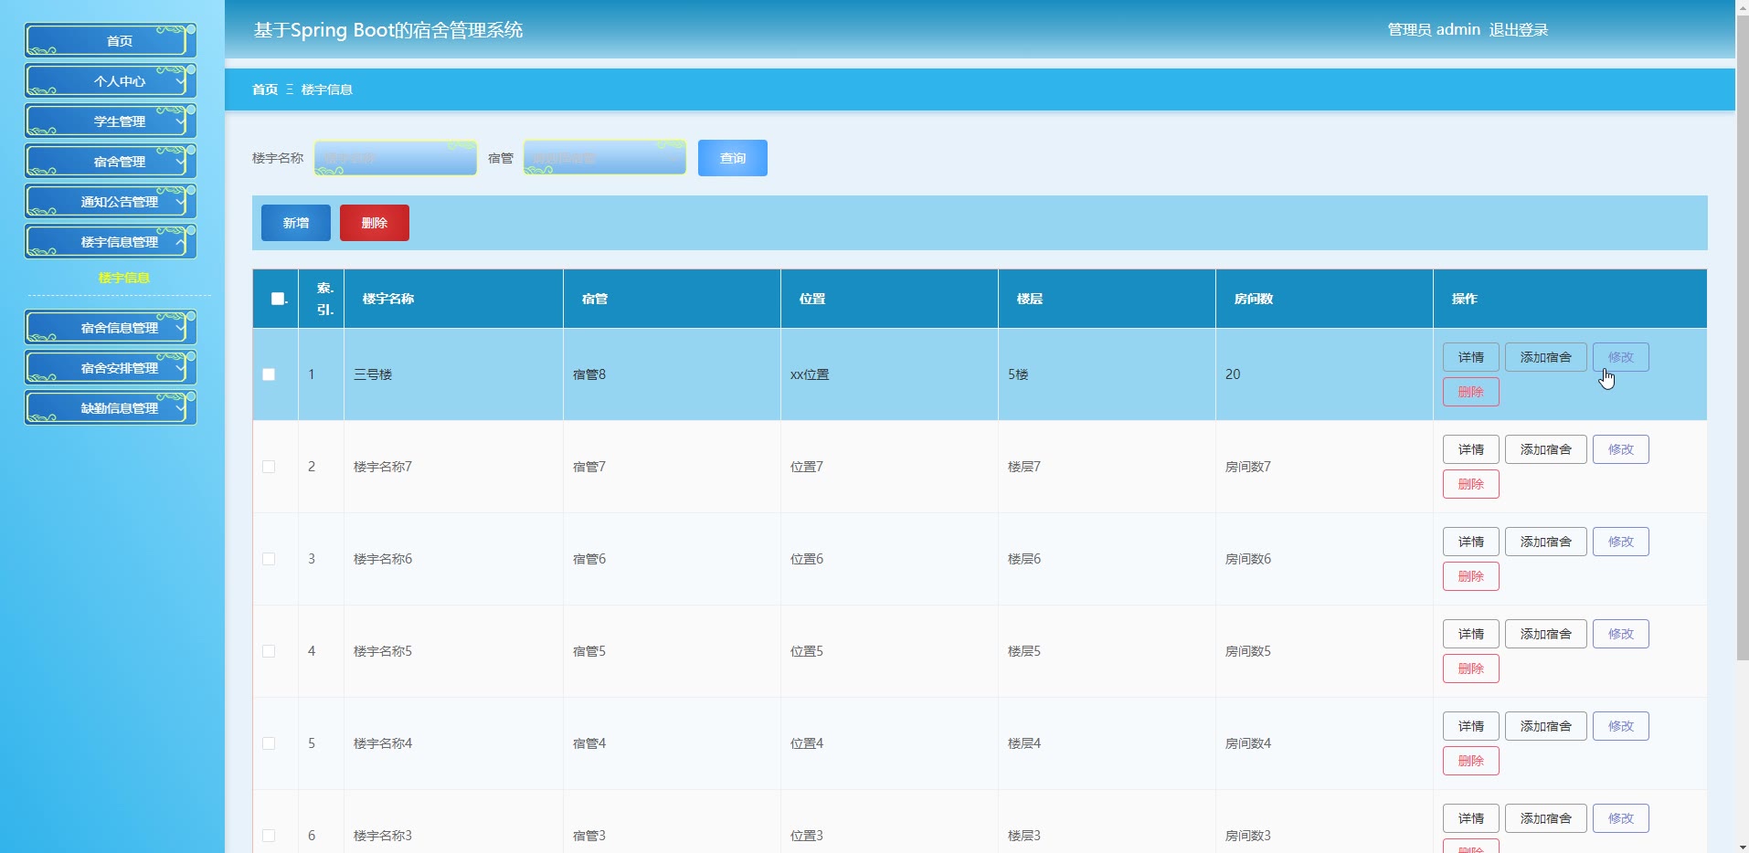Focus the 宿管 search input field

click(x=604, y=158)
